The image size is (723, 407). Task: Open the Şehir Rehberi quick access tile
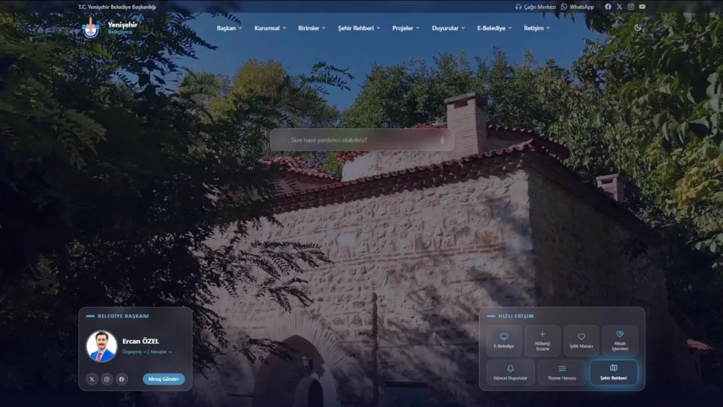click(613, 373)
